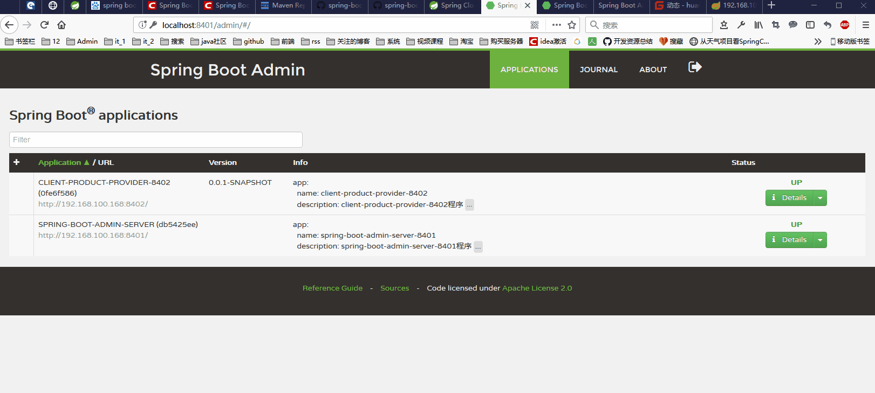
Task: Open the browser library icon
Action: click(x=758, y=25)
